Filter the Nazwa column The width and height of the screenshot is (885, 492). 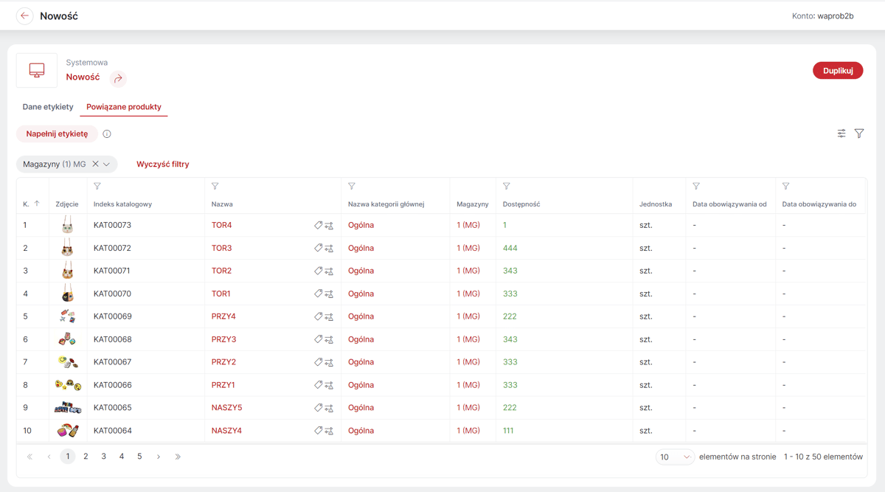click(215, 187)
